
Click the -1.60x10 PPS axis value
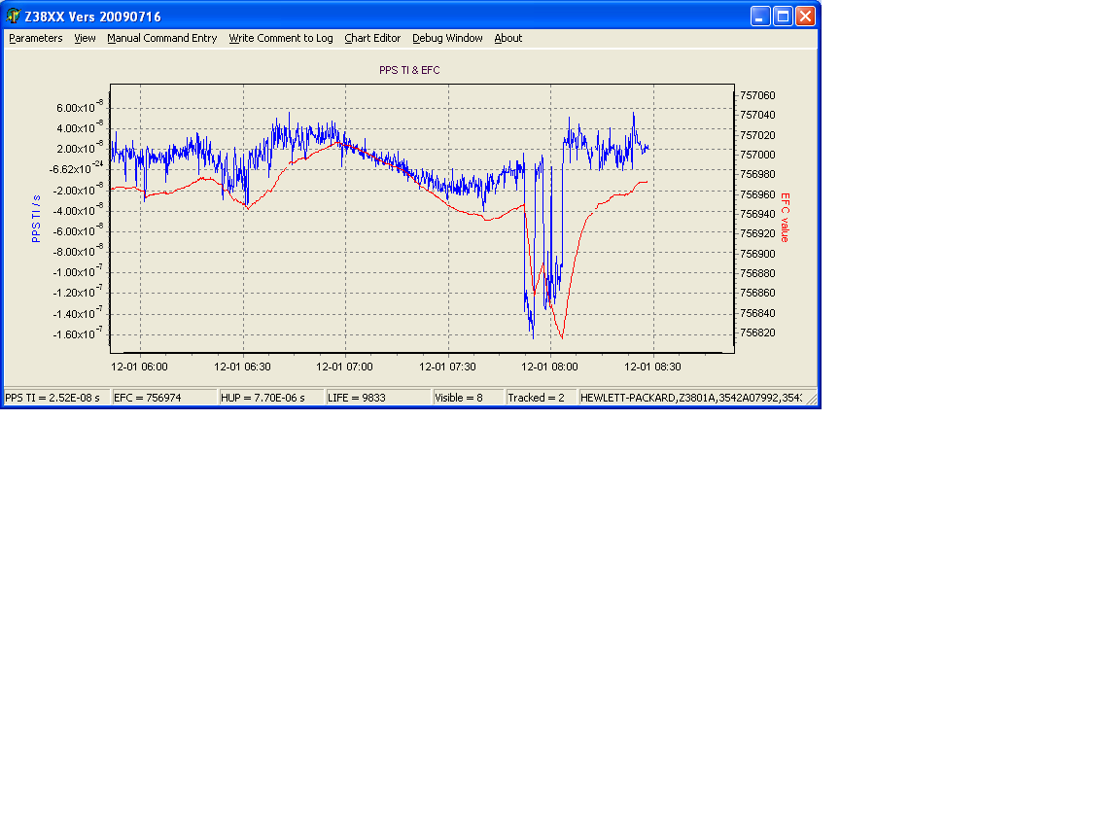point(78,332)
